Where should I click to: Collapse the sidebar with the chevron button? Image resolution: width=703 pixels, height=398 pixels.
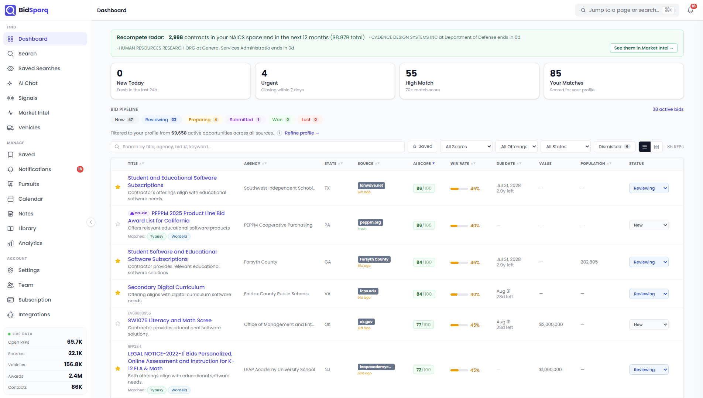[91, 222]
